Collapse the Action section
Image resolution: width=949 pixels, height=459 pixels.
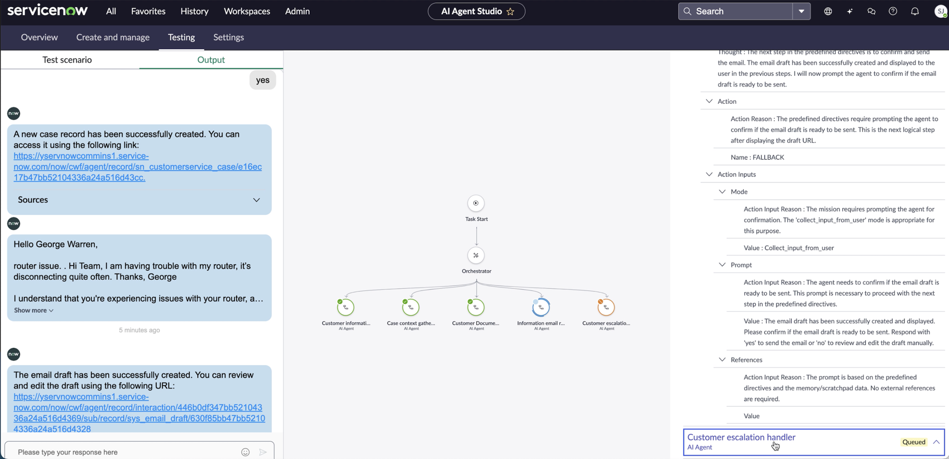coord(709,101)
